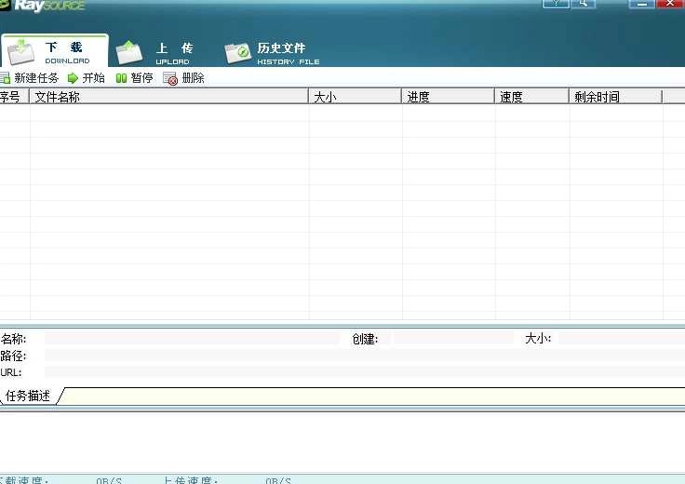The image size is (685, 484).
Task: Click the 剩余时间 column header
Action: tap(615, 97)
